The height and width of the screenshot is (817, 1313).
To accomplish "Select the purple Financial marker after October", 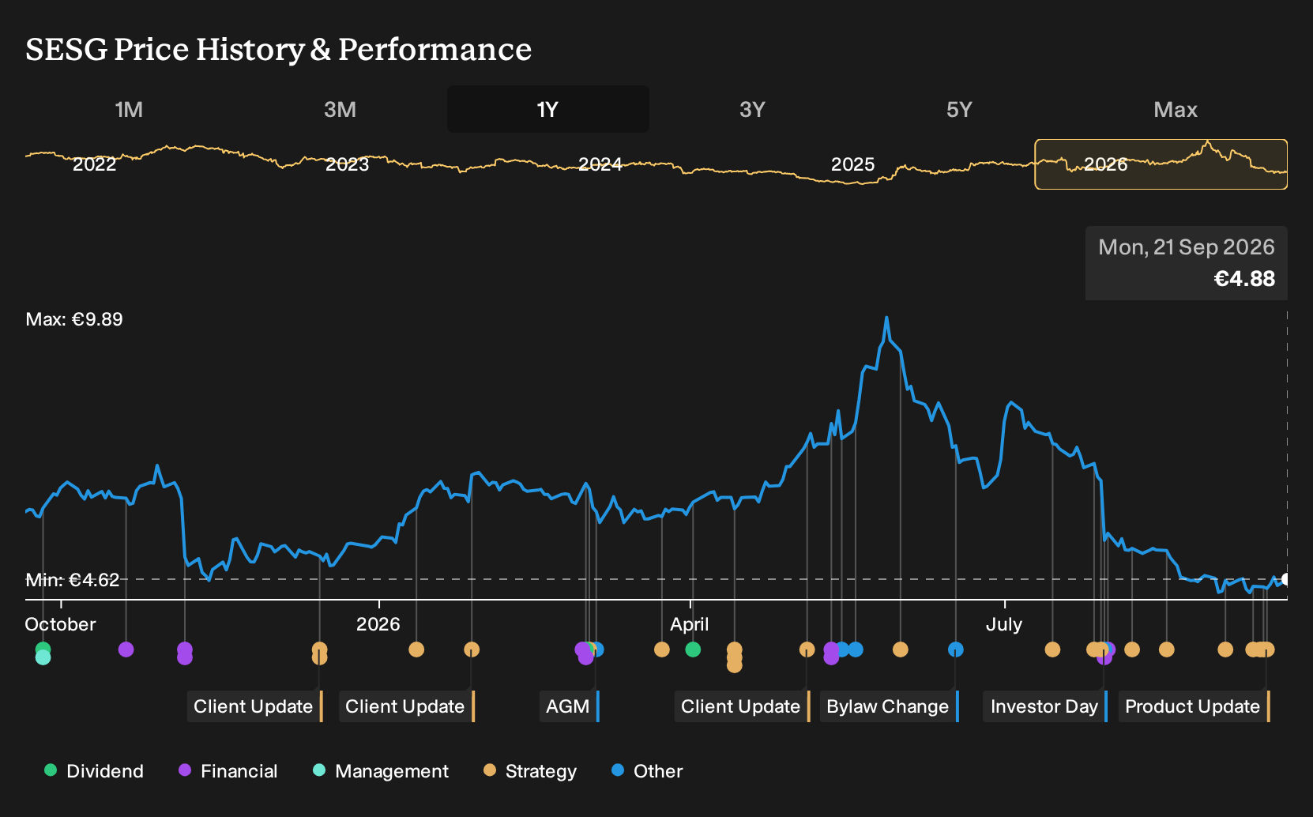I will 126,649.
